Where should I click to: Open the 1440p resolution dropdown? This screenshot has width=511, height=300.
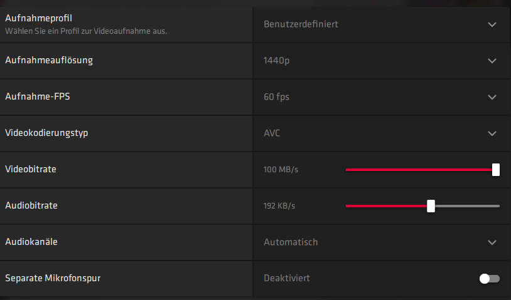pyautogui.click(x=277, y=61)
